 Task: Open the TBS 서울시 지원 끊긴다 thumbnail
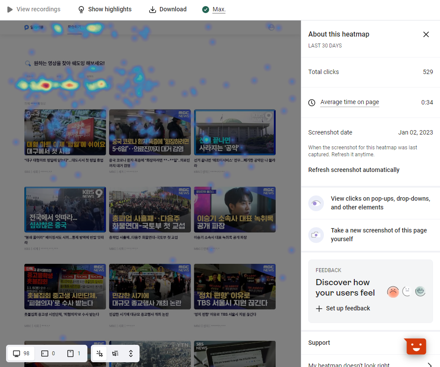click(x=235, y=286)
